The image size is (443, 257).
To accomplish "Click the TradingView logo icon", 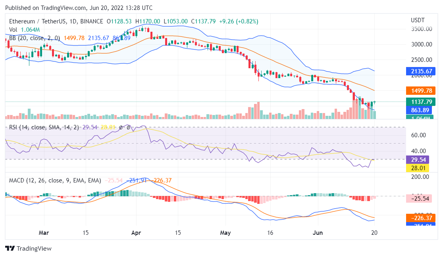I will coord(10,249).
